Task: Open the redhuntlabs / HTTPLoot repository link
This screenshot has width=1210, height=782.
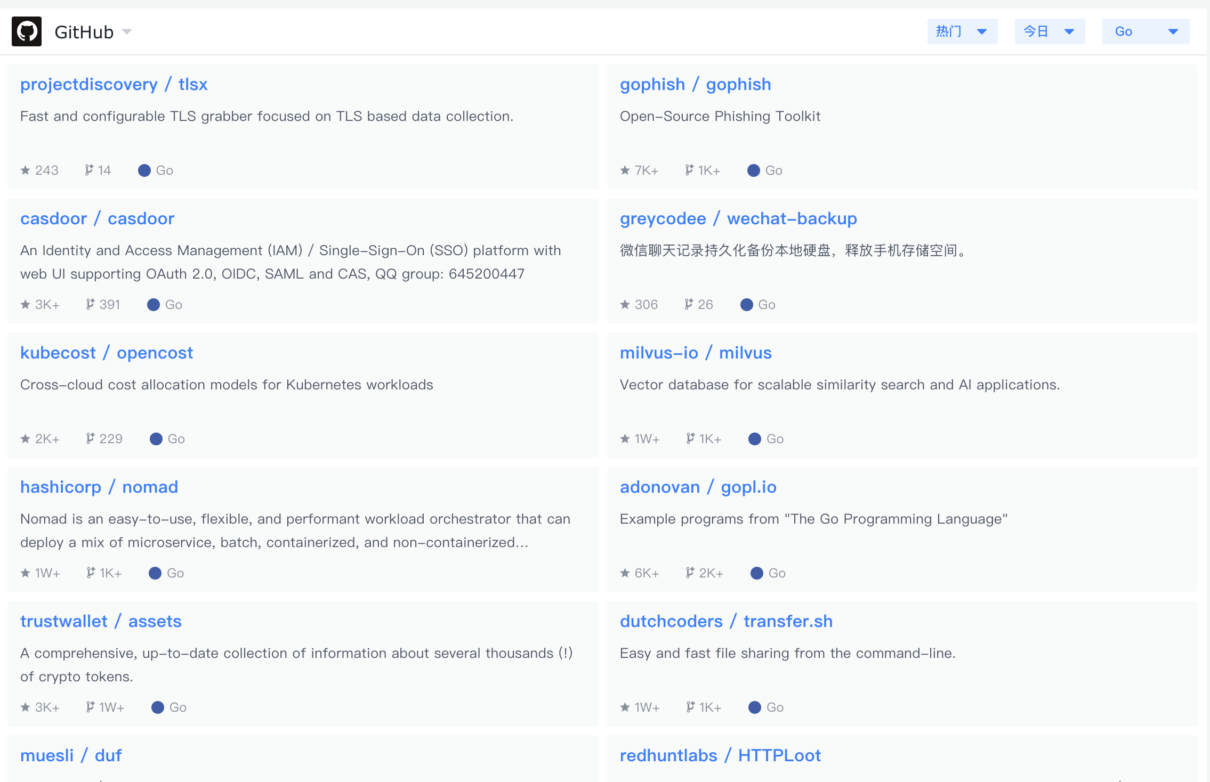Action: pyautogui.click(x=720, y=755)
